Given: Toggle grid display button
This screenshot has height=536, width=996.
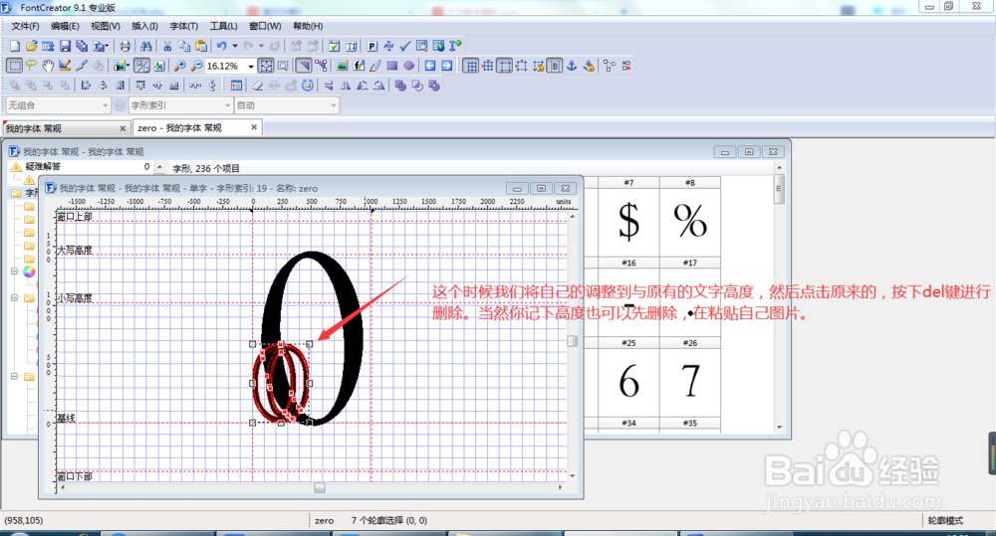Looking at the screenshot, I should (471, 66).
